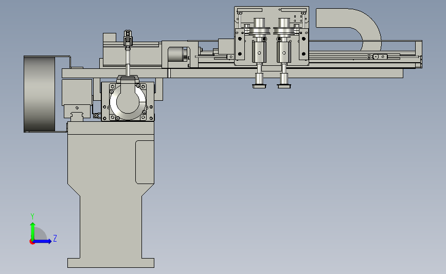Click the green Y axis arrow of the triad
Screen dimensions: 446x274
pyautogui.click(x=32, y=231)
